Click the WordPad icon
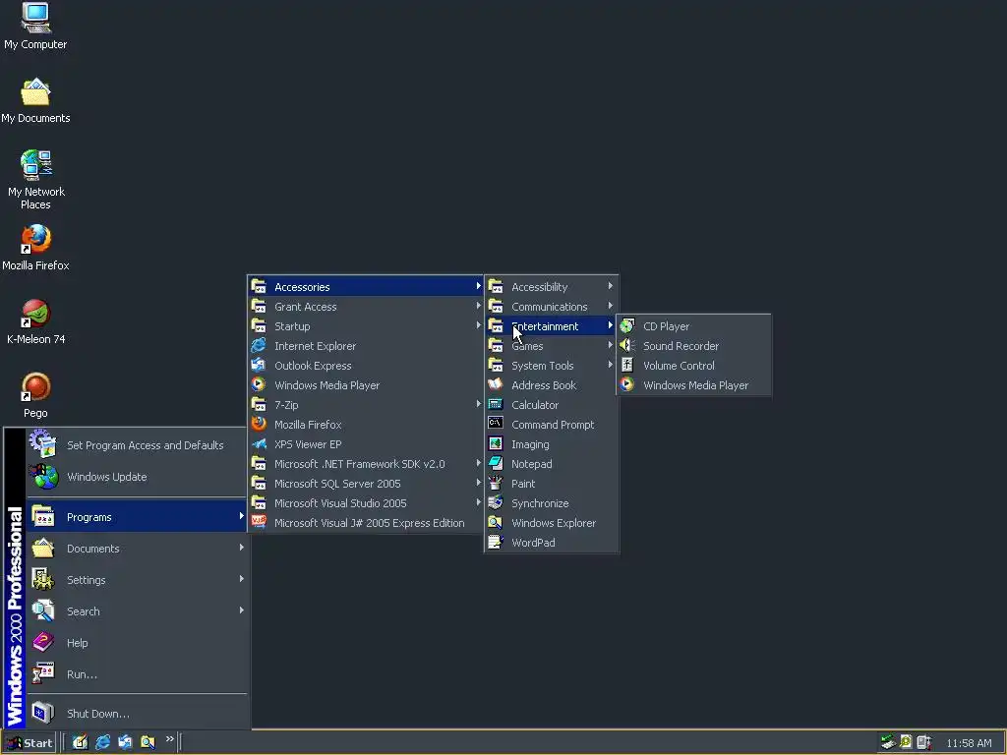The image size is (1007, 755). tap(496, 543)
